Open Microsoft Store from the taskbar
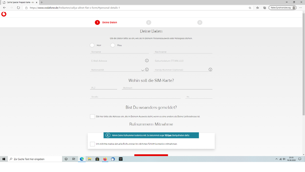The height and width of the screenshot is (172, 305). tap(97, 159)
